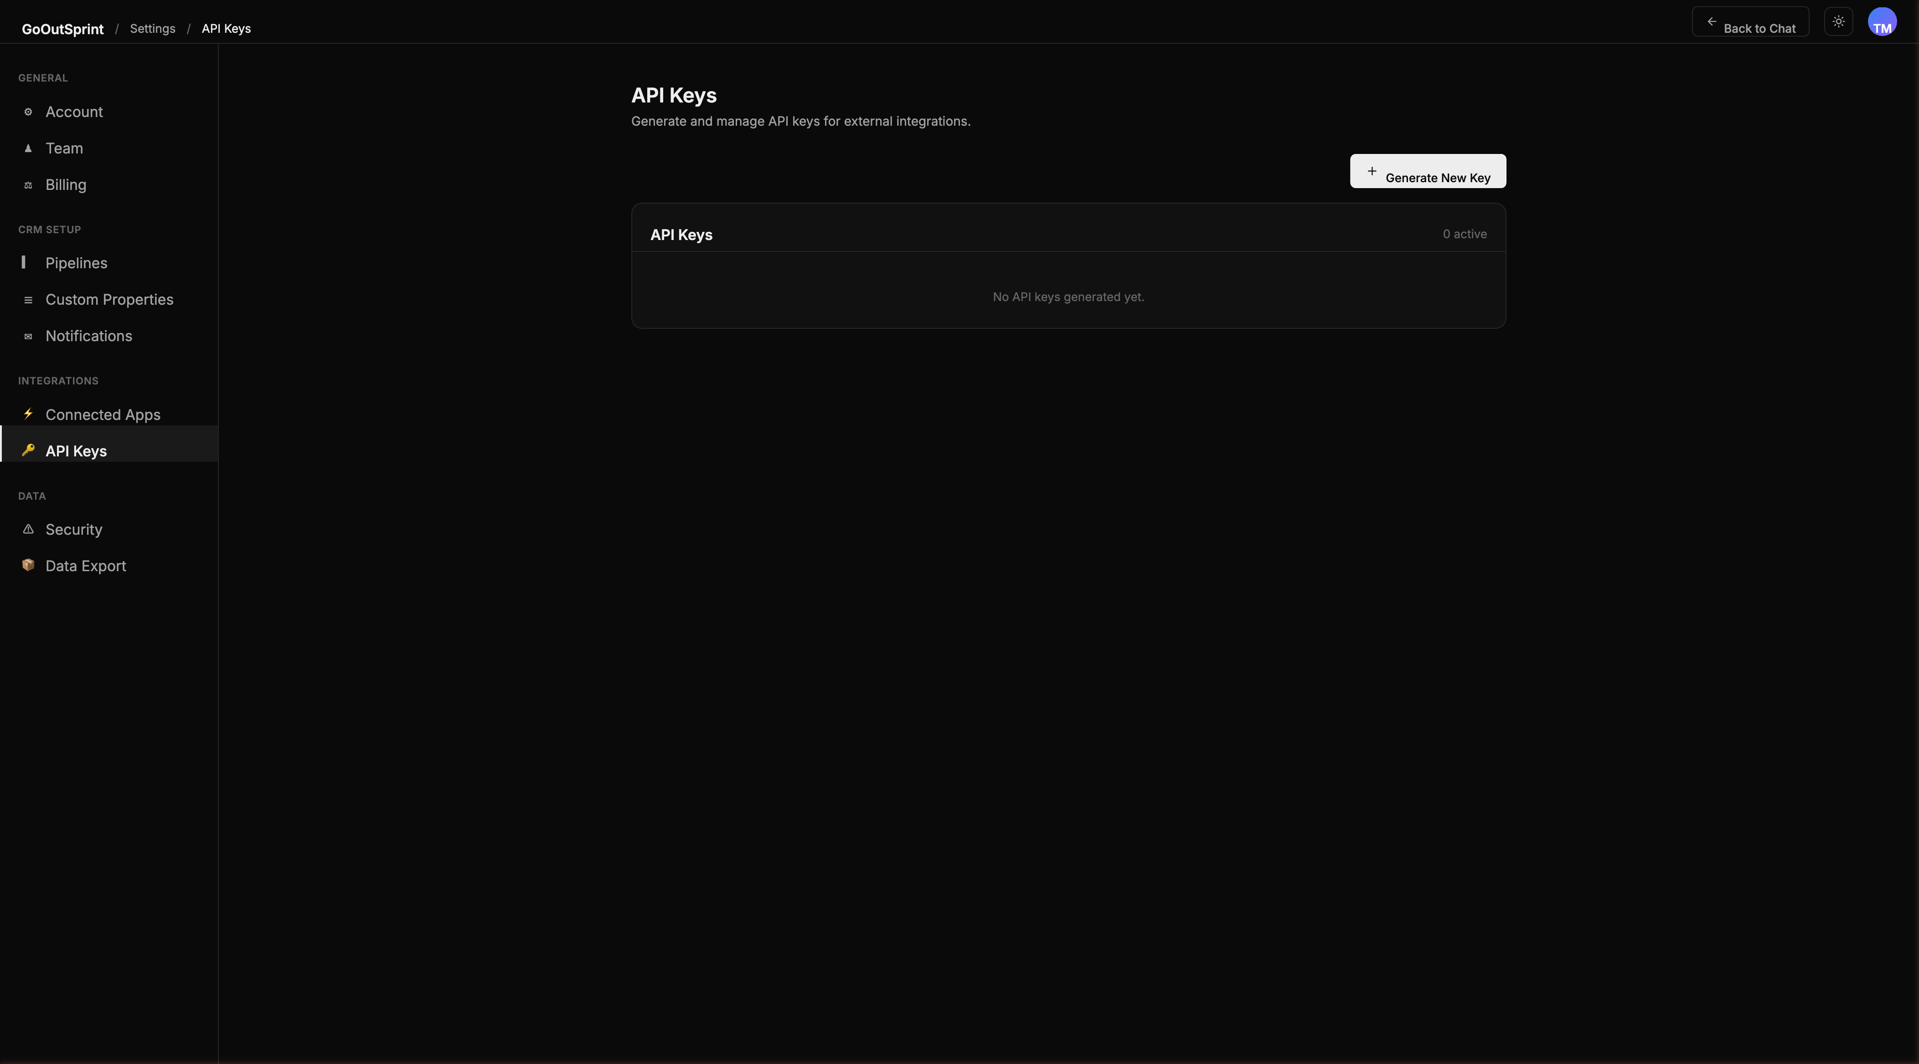Open the Settings breadcrumb item
The image size is (1919, 1064).
click(152, 28)
